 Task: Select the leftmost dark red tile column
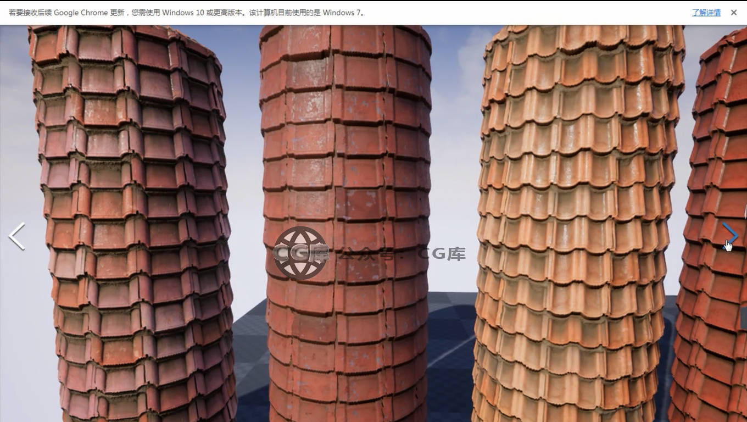click(132, 165)
